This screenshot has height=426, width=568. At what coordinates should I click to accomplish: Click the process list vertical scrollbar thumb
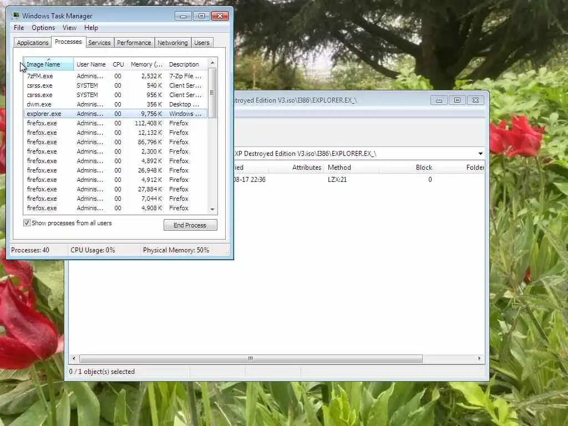point(212,93)
